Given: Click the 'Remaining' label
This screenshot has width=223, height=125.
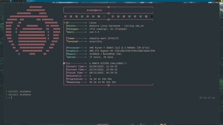Looking at the screenshot, I should (74, 82).
